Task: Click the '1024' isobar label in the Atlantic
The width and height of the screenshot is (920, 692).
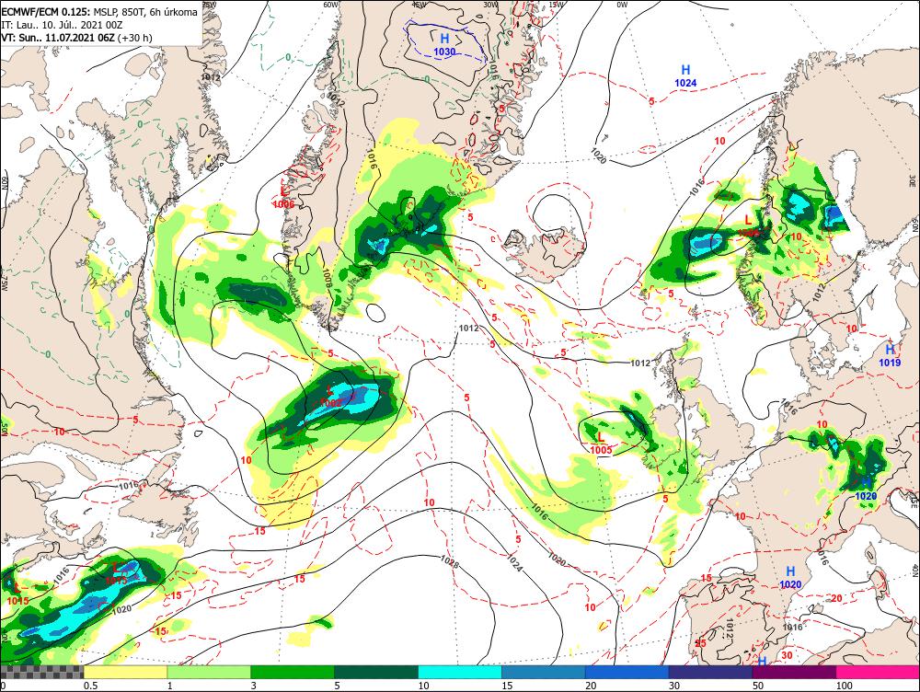Action: pyautogui.click(x=513, y=563)
